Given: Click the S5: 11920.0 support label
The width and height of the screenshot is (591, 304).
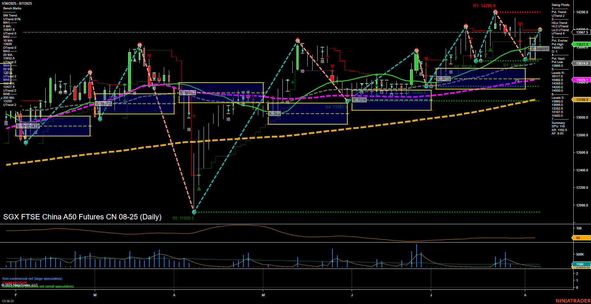Looking at the screenshot, I should (x=183, y=218).
